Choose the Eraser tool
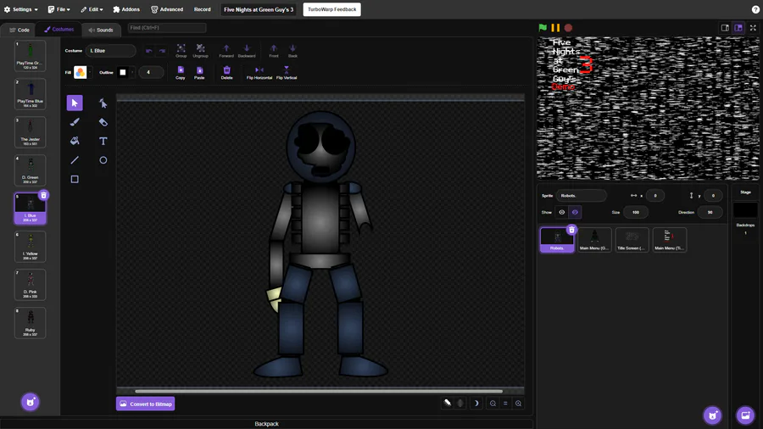This screenshot has width=763, height=429. pos(103,122)
